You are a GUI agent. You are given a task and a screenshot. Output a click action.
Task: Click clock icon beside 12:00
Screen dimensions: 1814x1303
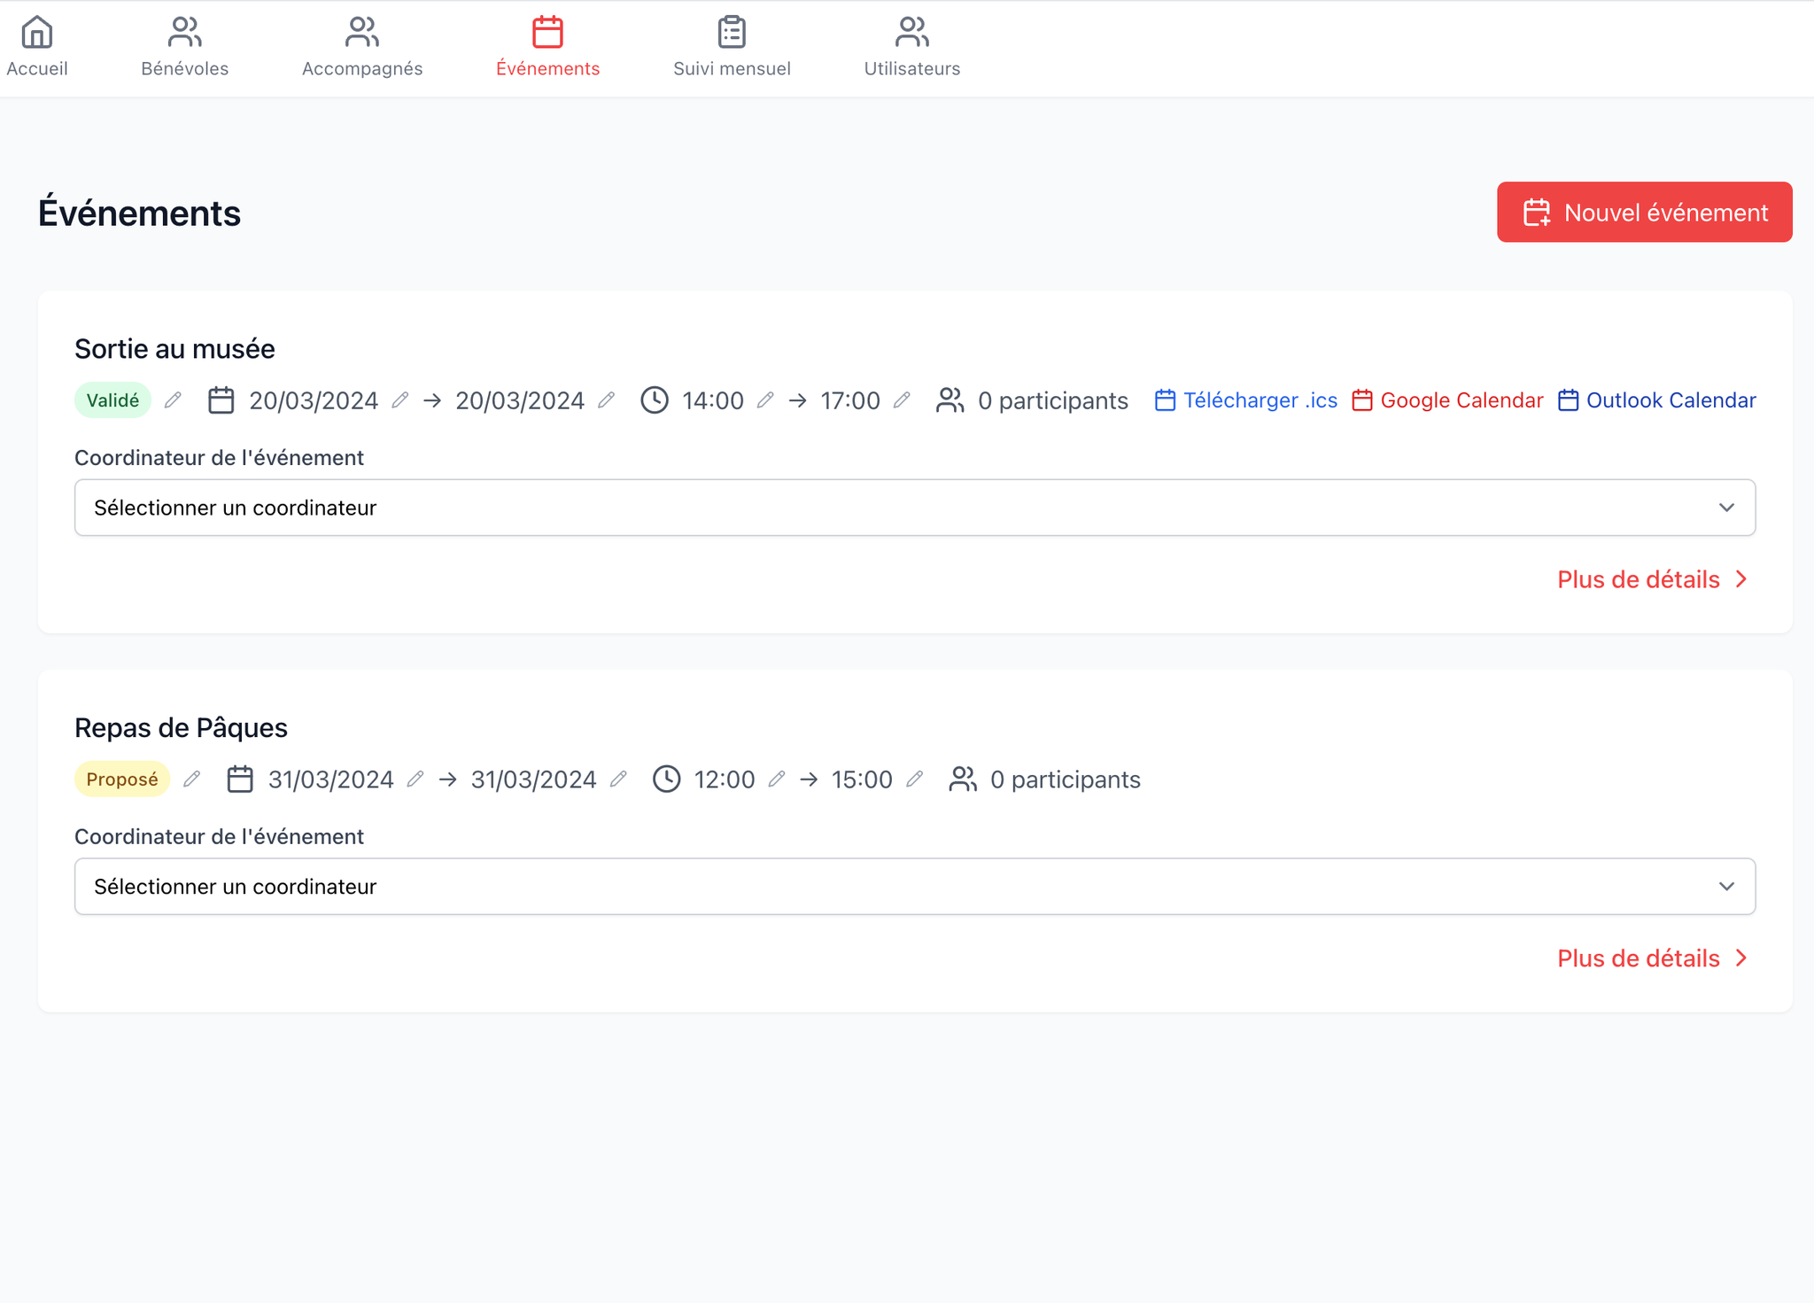pyautogui.click(x=667, y=779)
